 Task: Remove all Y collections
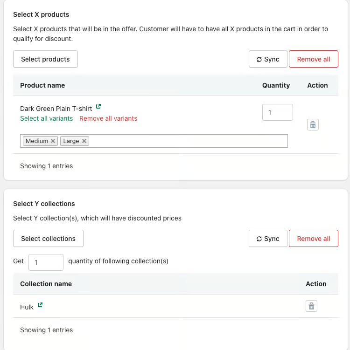[x=313, y=239]
